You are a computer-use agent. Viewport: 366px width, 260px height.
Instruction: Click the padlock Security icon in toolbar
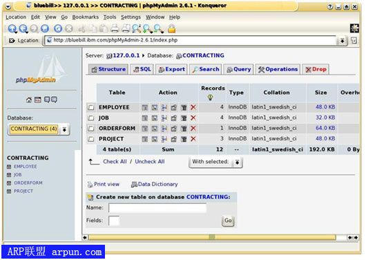coord(171,28)
